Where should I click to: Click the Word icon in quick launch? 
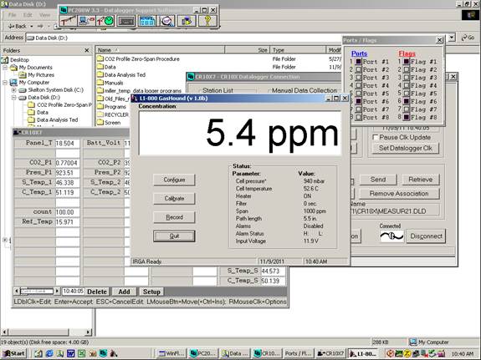[70, 353]
